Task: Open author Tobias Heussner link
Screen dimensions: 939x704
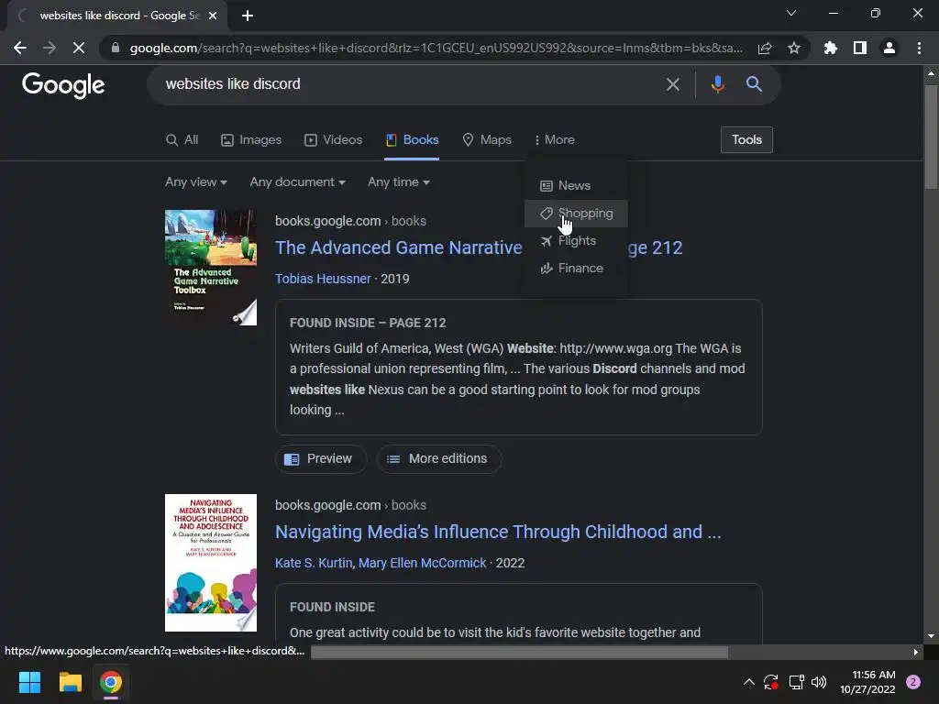Action: [323, 279]
